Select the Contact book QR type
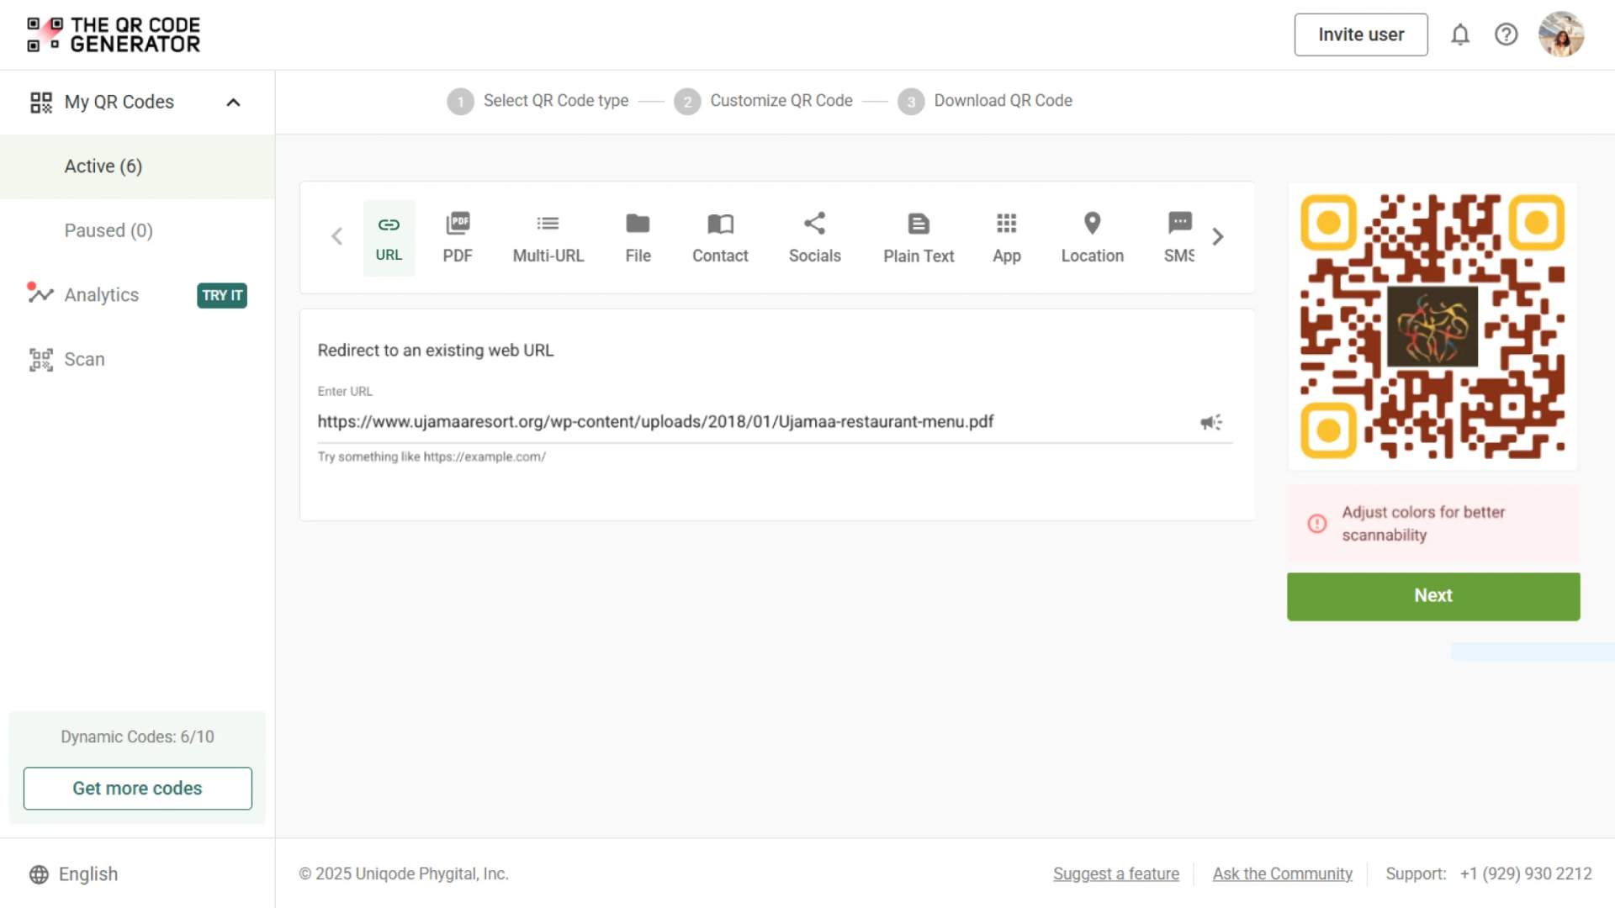1615x908 pixels. pyautogui.click(x=720, y=237)
